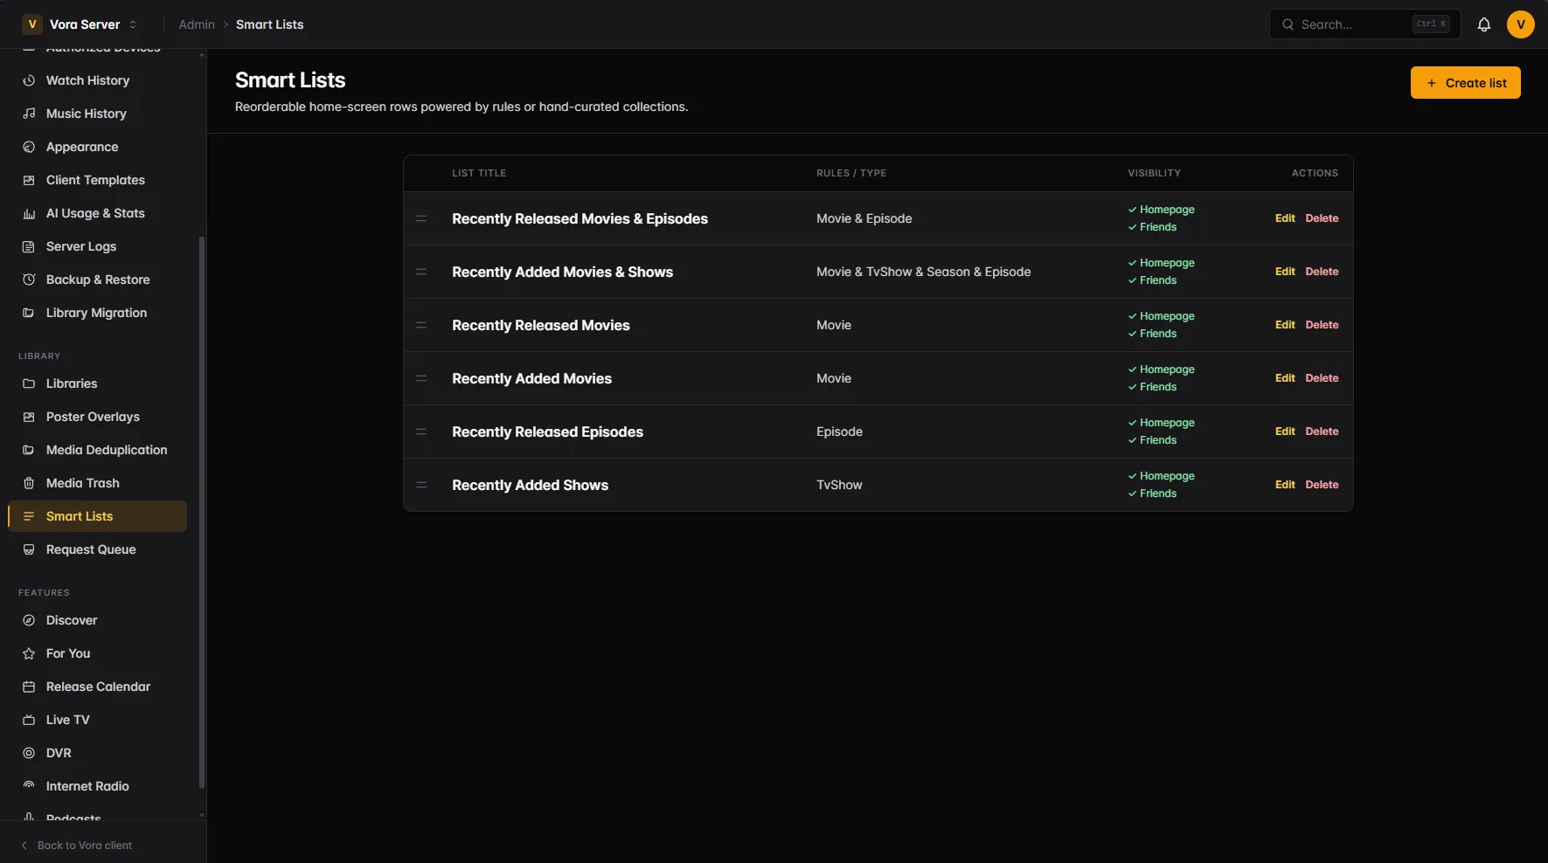
Task: Open Media Deduplication section
Action: pyautogui.click(x=98, y=450)
